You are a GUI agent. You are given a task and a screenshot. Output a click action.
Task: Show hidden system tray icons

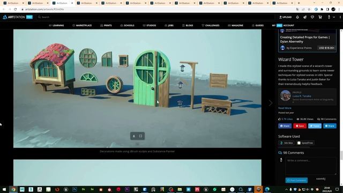(286, 189)
